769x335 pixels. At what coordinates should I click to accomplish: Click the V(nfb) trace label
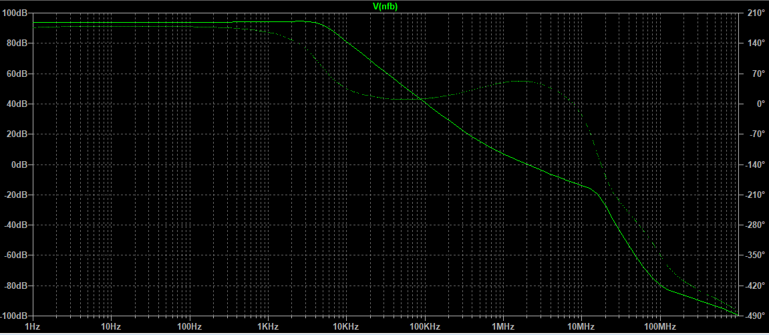coord(384,6)
